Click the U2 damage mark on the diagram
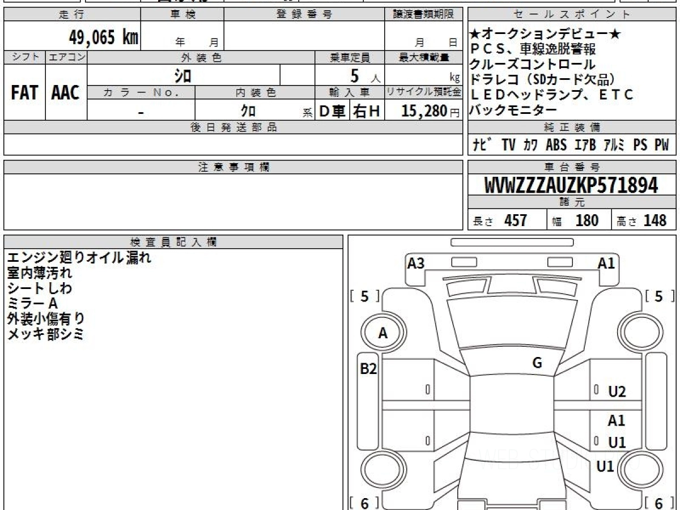Screen dimensions: 680x510 [617, 392]
